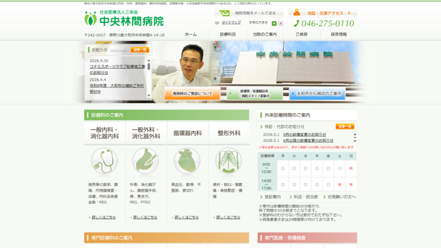Image resolution: width=441 pixels, height=248 pixels.
Task: Select 一般外科・消化器外科 department heading
Action: (x=146, y=133)
